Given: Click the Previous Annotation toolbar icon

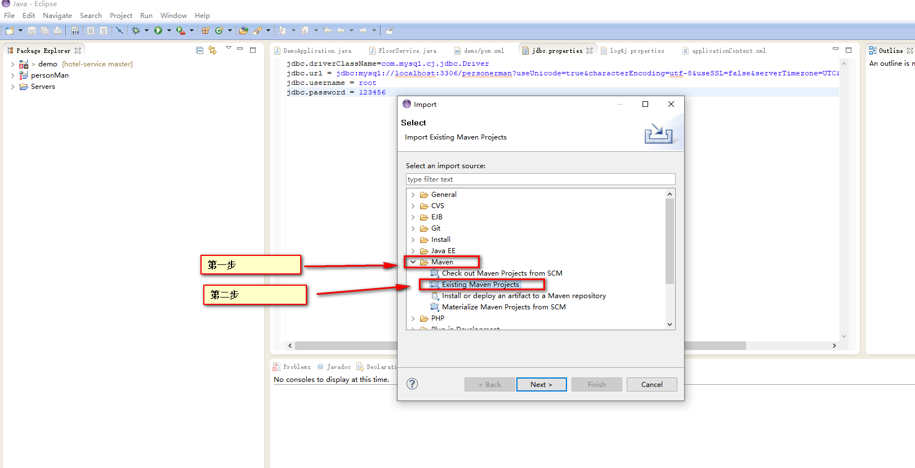Looking at the screenshot, I should (x=305, y=30).
